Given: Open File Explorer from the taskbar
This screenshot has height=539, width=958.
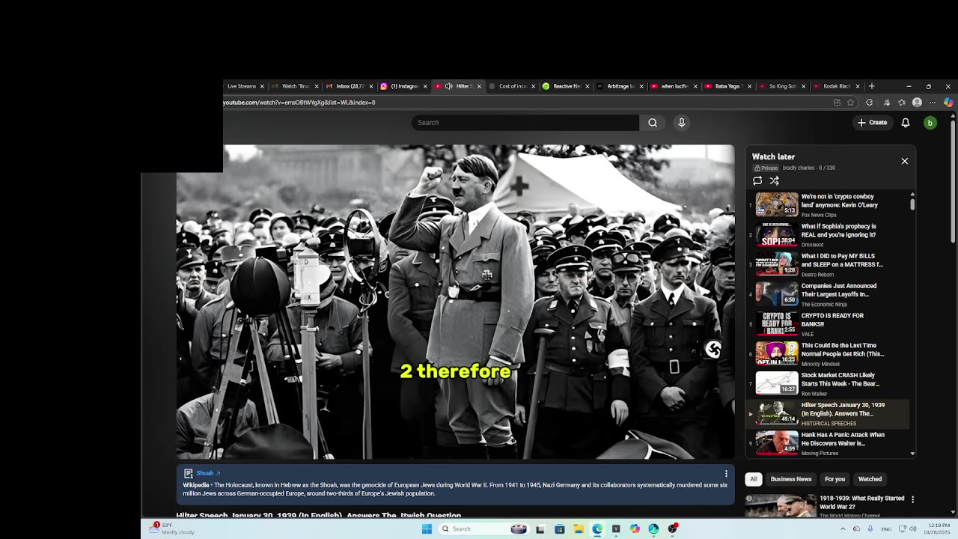Looking at the screenshot, I should click(x=579, y=529).
